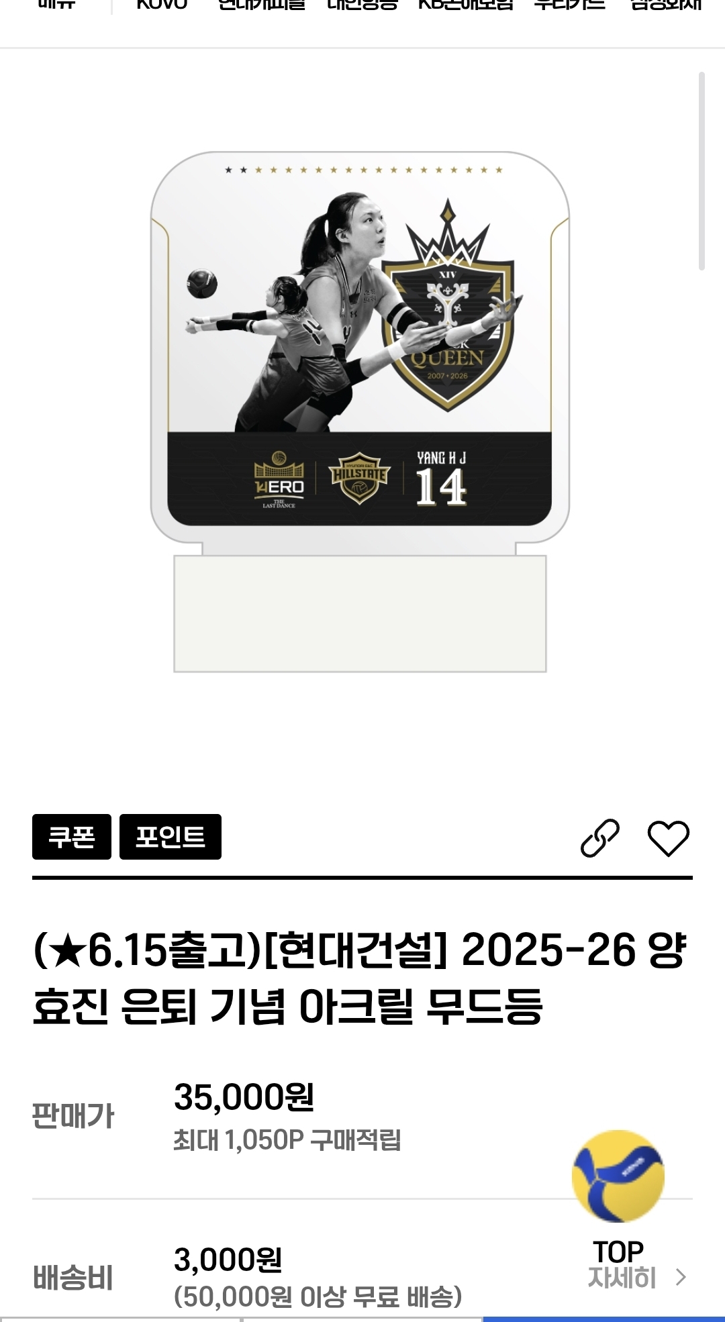Tap the 3,000원 shipping fee
The width and height of the screenshot is (725, 1322).
pyautogui.click(x=228, y=1260)
